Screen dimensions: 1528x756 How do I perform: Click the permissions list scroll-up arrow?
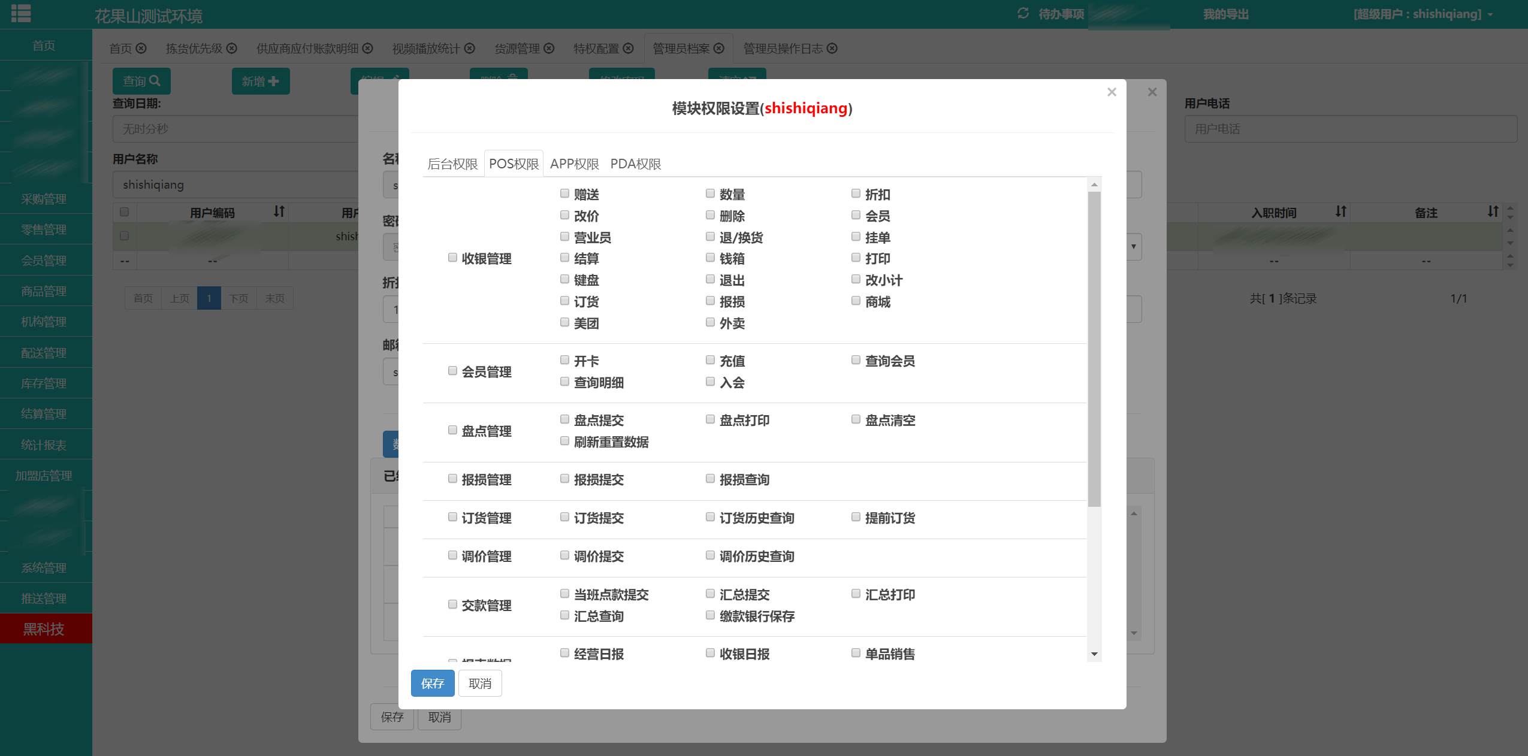(x=1094, y=185)
